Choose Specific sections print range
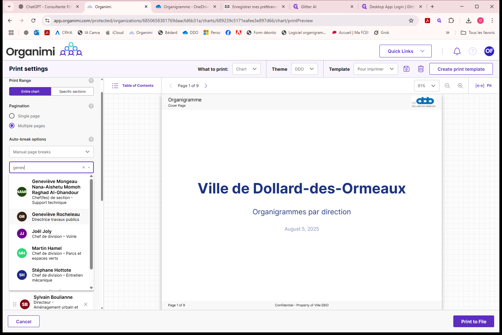 (x=73, y=91)
